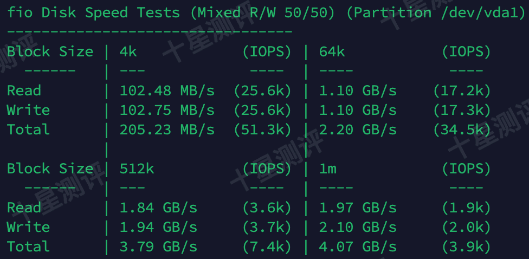Click the 3.79 GB/s total value
The image size is (529, 259).
pos(158,247)
